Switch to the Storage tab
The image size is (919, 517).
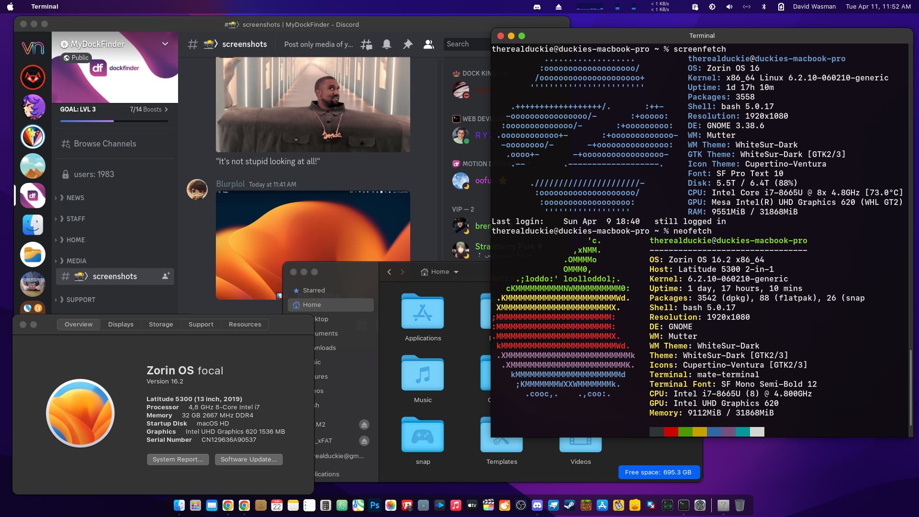coord(161,325)
